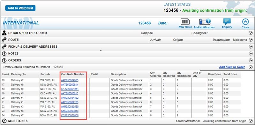
Task: Click the description cell on line 24
Action: (126, 115)
